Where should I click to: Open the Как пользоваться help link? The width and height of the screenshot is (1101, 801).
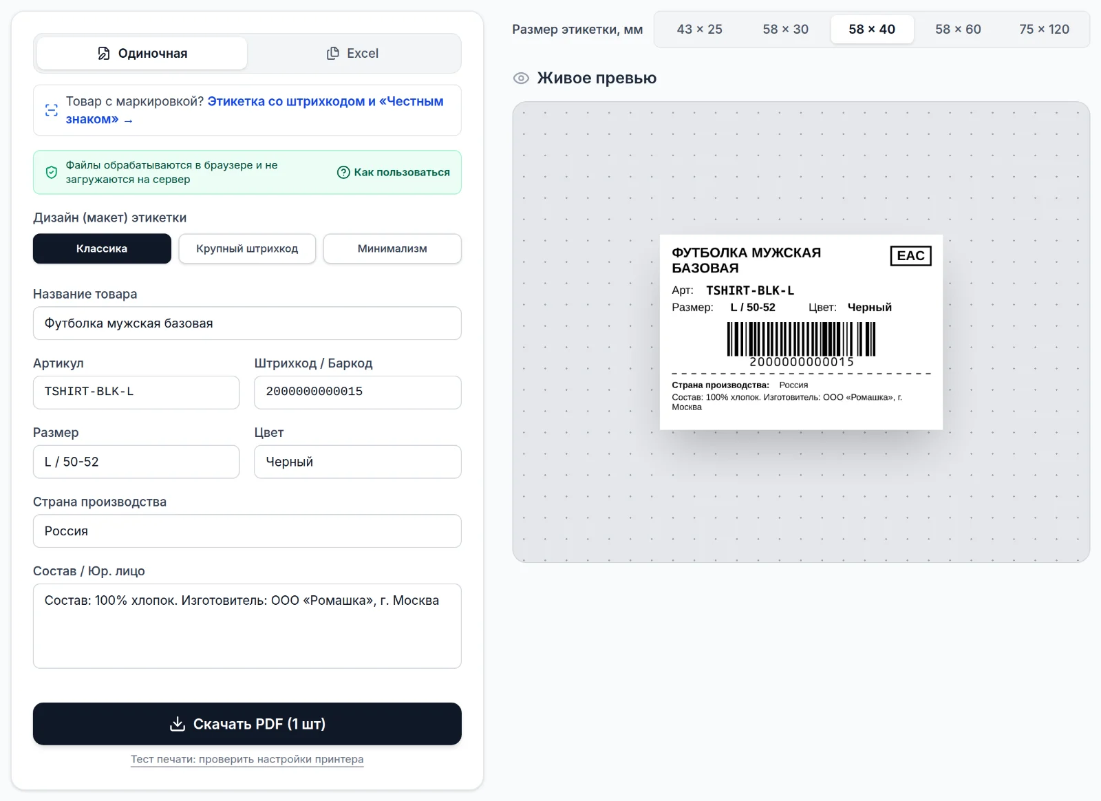click(x=394, y=172)
